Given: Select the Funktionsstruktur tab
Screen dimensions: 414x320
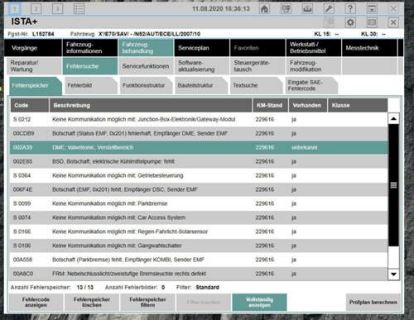Looking at the screenshot, I should click(x=147, y=85).
